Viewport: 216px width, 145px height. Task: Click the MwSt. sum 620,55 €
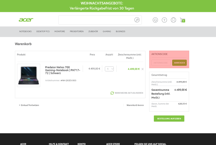coord(182,104)
